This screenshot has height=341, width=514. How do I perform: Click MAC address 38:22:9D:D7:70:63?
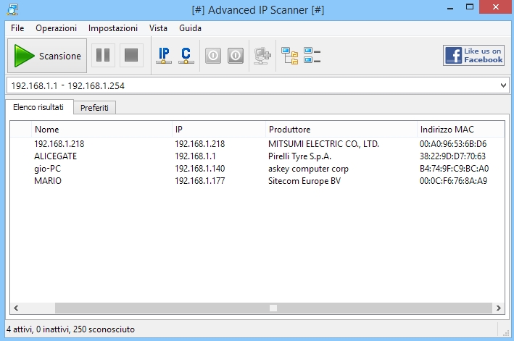click(452, 156)
